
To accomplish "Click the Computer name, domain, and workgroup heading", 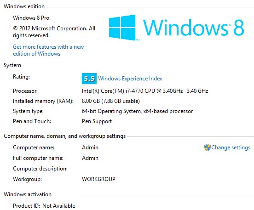I will [x=64, y=136].
